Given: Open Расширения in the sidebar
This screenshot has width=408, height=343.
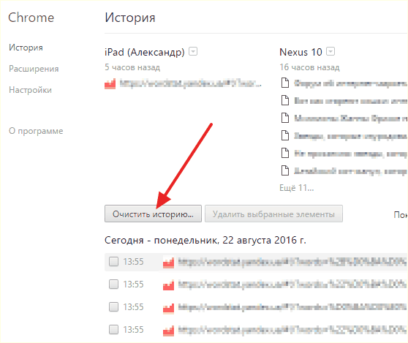Looking at the screenshot, I should click(34, 69).
